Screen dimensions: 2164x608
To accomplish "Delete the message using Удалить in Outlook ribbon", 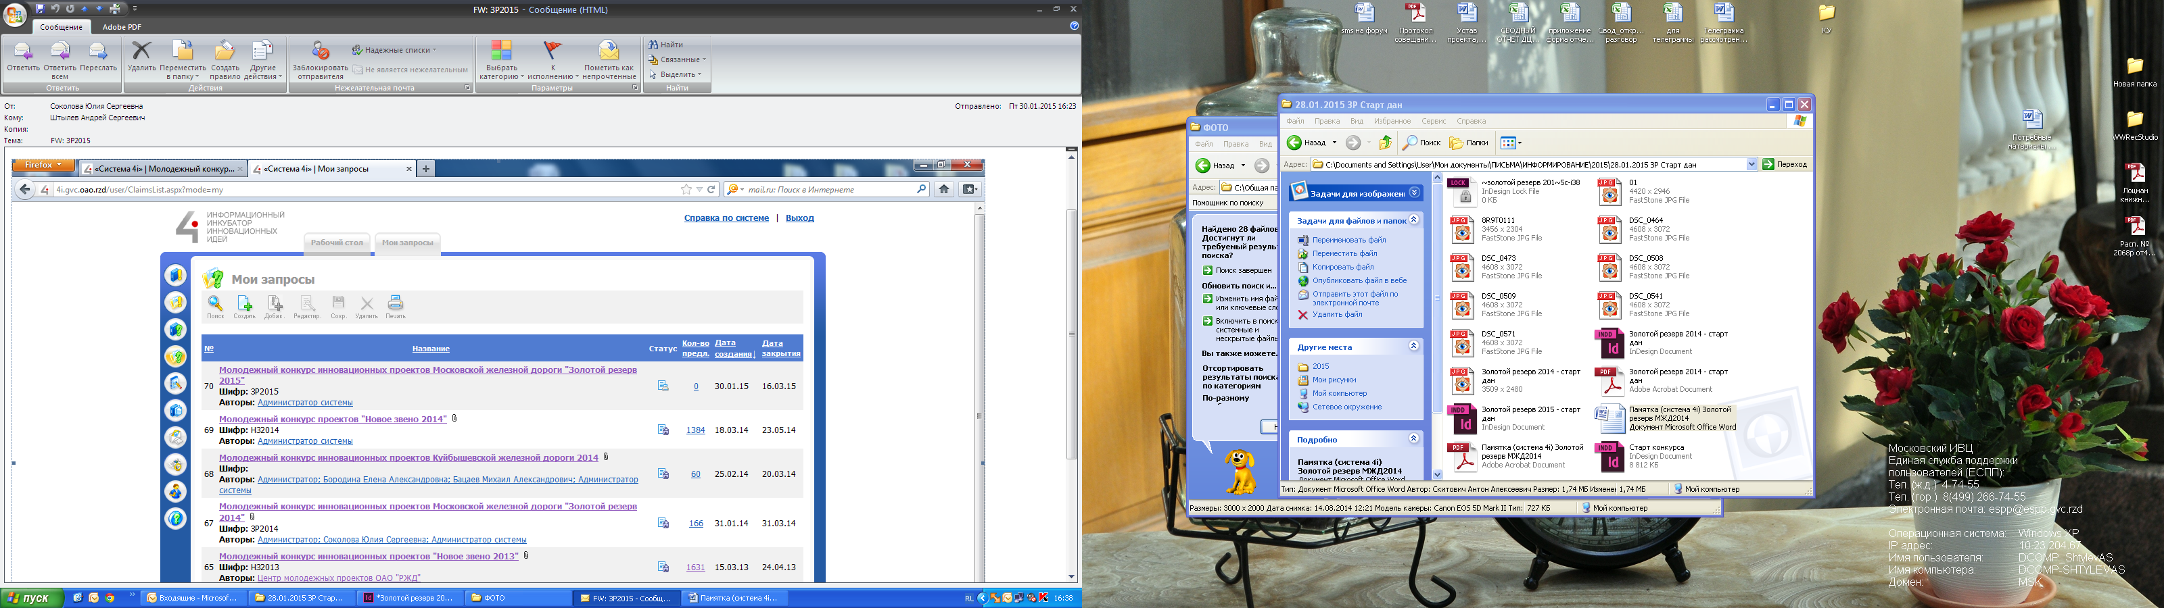I will point(142,59).
